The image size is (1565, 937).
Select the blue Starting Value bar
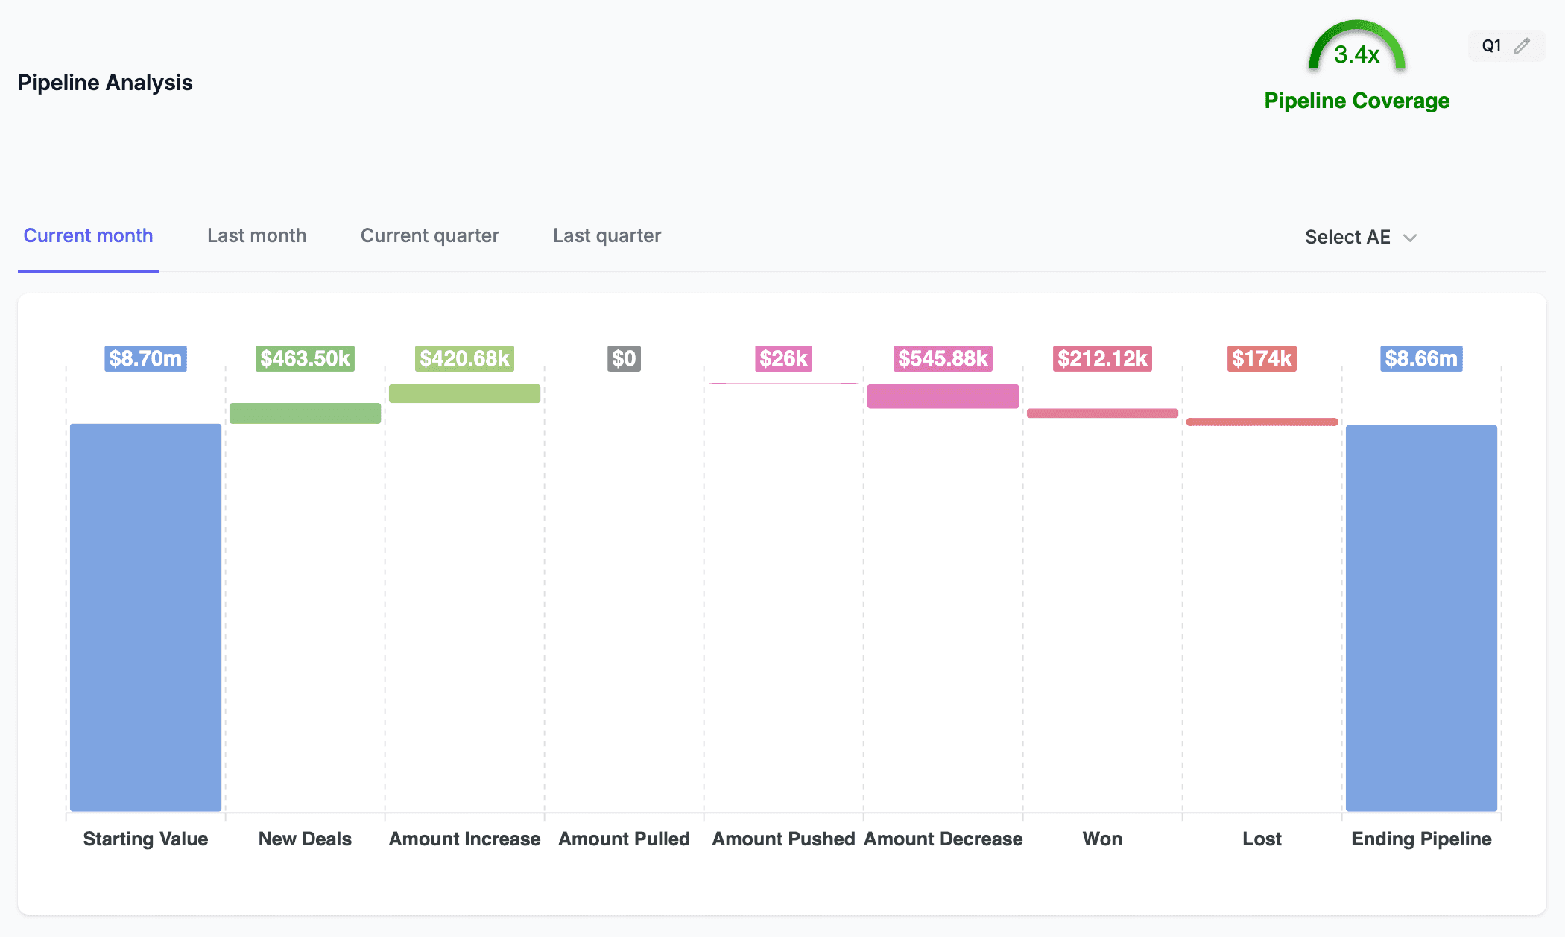(x=145, y=617)
